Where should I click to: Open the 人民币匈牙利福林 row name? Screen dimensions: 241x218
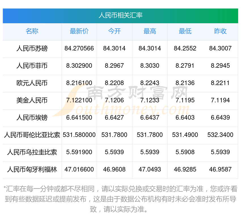(x=32, y=170)
